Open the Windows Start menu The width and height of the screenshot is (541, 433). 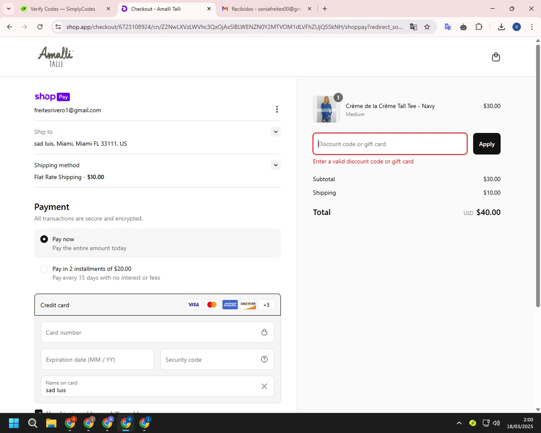(x=14, y=423)
